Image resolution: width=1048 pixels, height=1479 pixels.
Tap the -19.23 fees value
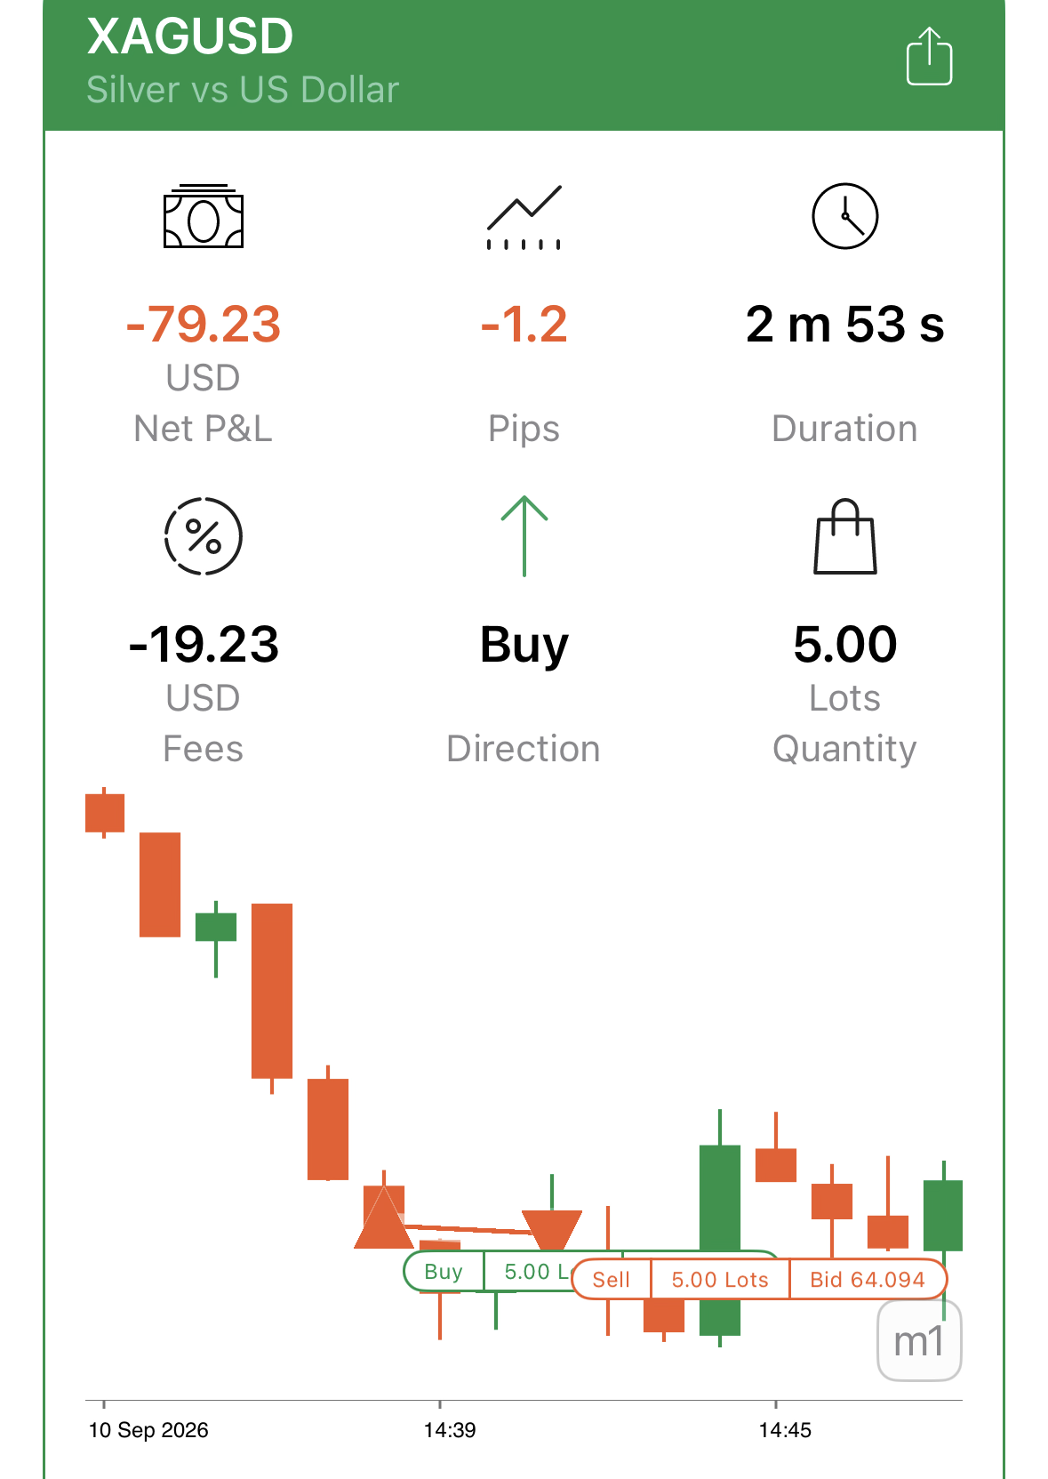click(x=204, y=644)
